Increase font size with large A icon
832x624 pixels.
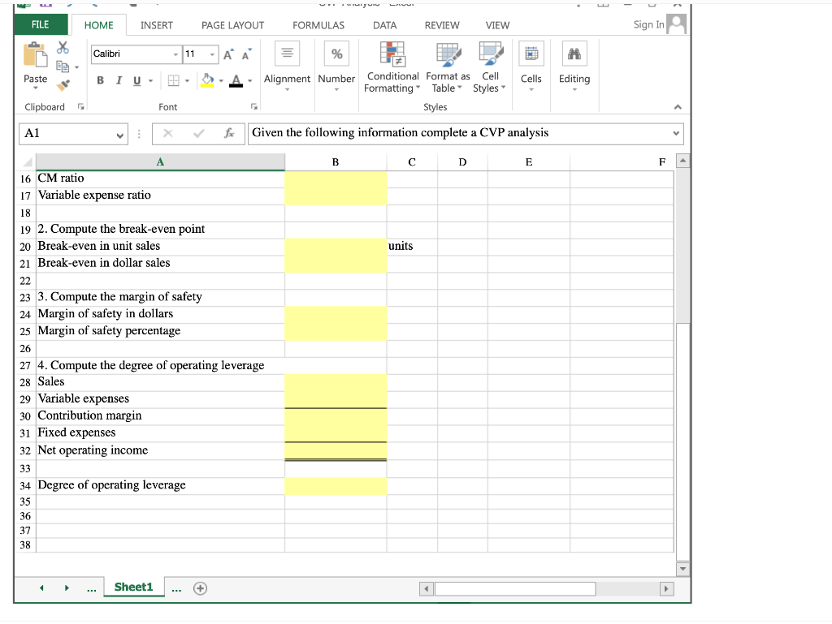[228, 54]
